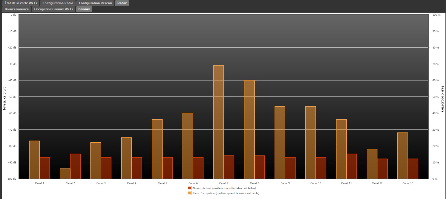Select the orange occupancy bar for Canal 3

pos(96,161)
